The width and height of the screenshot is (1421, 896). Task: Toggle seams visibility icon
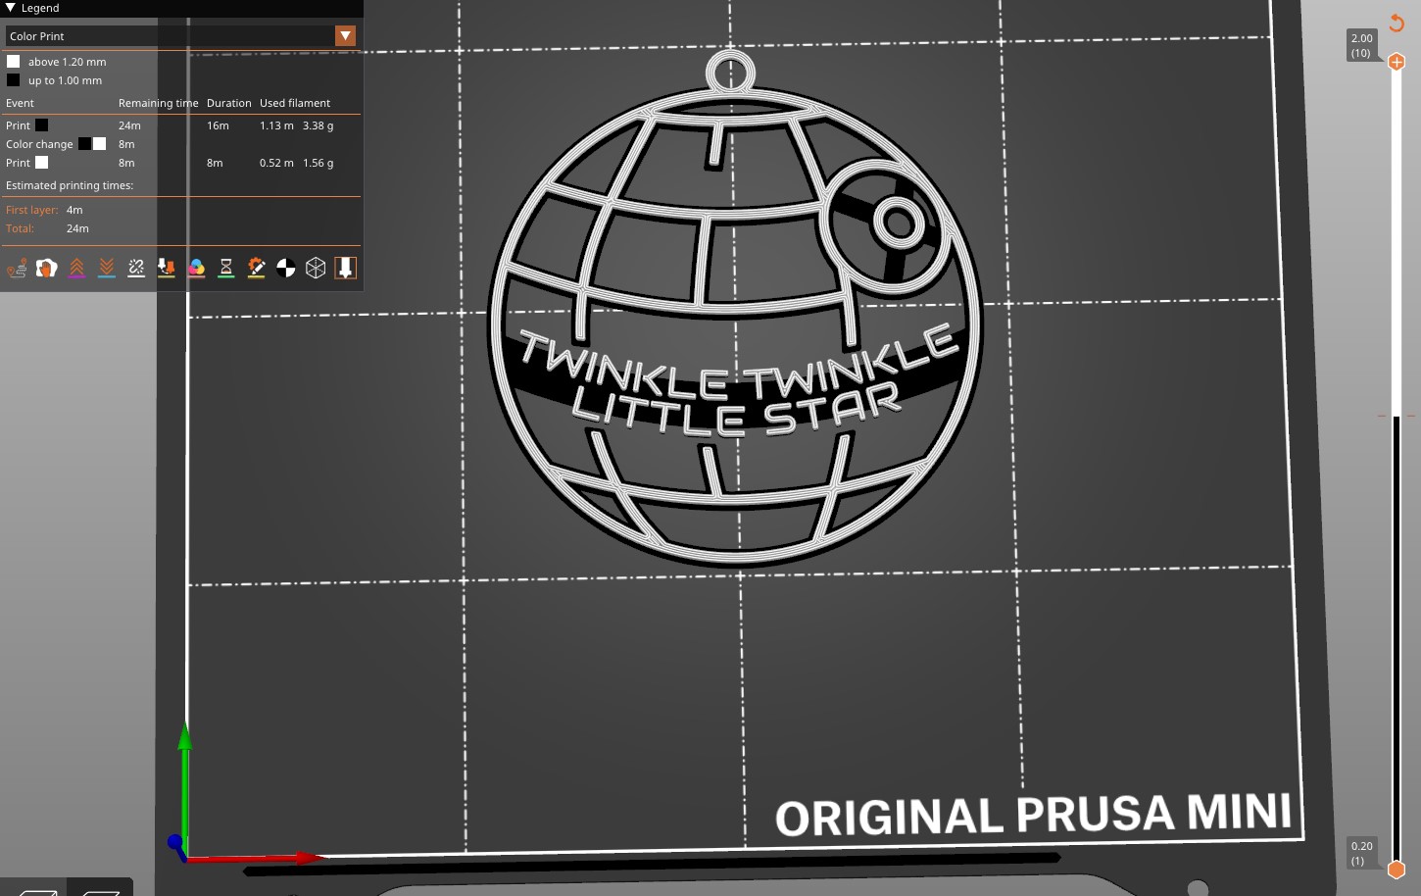pos(136,268)
